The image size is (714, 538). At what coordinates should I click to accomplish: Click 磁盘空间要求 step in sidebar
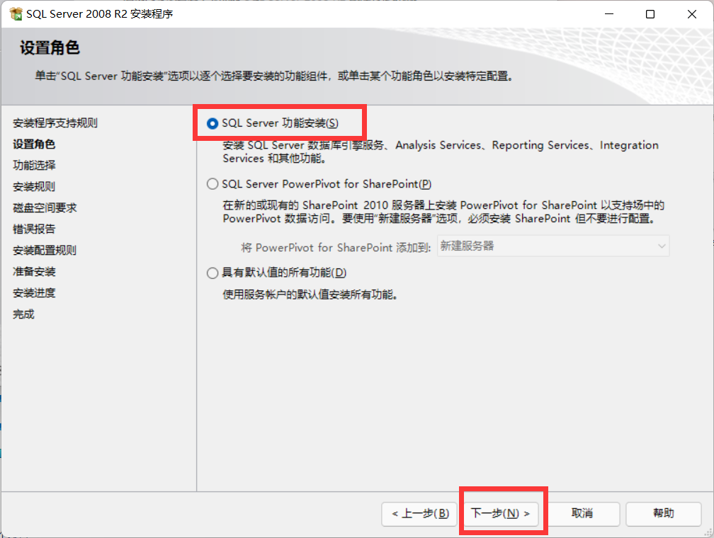pos(45,208)
